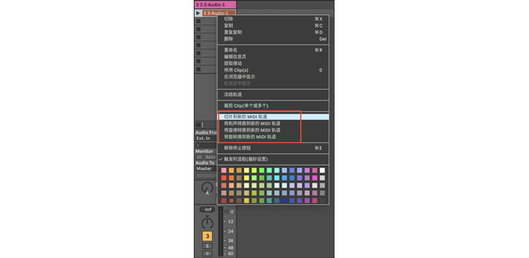Click the volume fader triangle at 0
Screen dimensions: 529x258
[226, 212]
